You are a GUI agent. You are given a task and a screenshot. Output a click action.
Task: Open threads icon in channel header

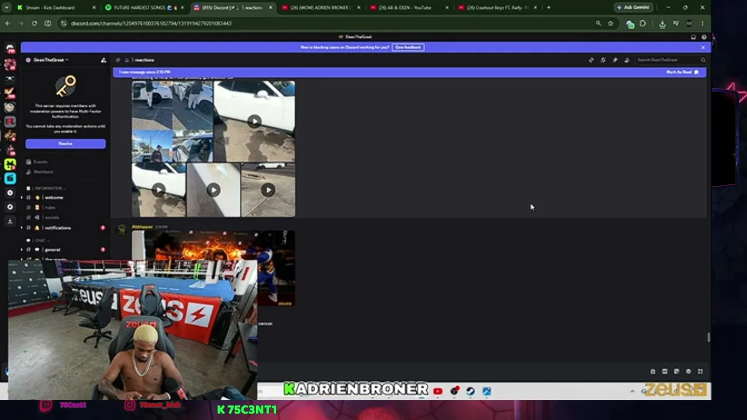[591, 60]
